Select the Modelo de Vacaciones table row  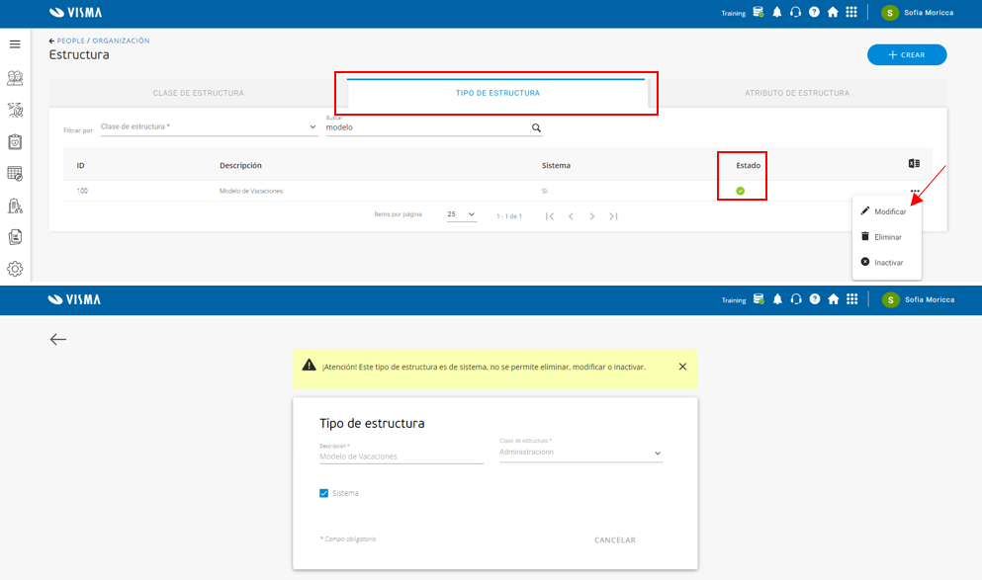coord(497,191)
